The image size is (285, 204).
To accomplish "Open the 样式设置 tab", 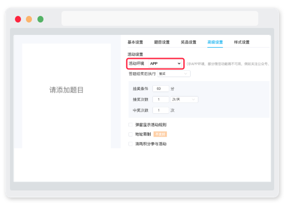I will pos(241,42).
